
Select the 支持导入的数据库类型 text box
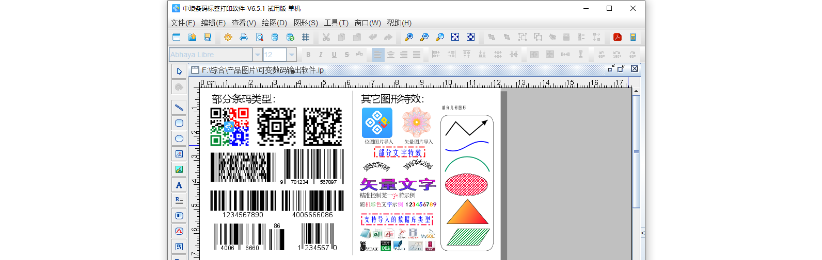click(397, 220)
